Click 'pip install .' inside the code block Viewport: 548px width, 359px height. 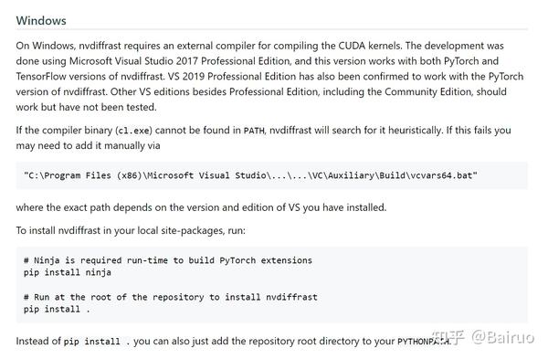coord(57,310)
